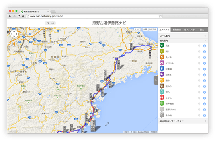Toggle the map pin for 聞く
This screenshot has width=215, height=143.
pos(199,52)
